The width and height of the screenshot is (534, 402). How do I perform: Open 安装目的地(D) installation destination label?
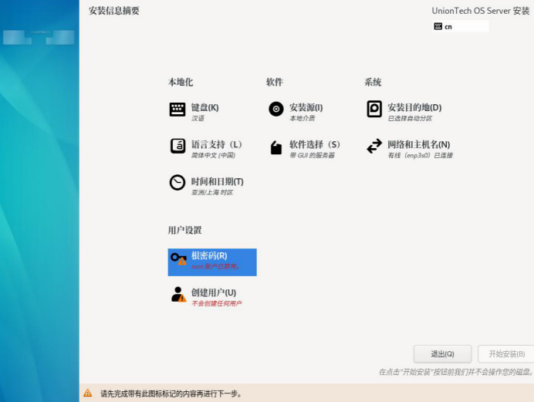[414, 107]
